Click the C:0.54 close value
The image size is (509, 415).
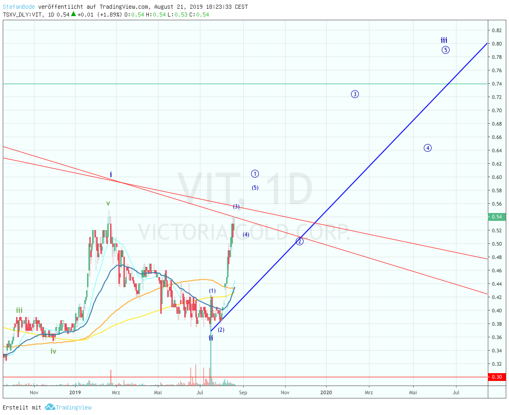pyautogui.click(x=199, y=15)
